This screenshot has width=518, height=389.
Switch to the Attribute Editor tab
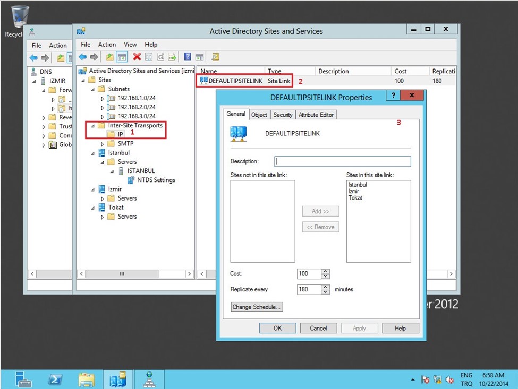pos(316,115)
